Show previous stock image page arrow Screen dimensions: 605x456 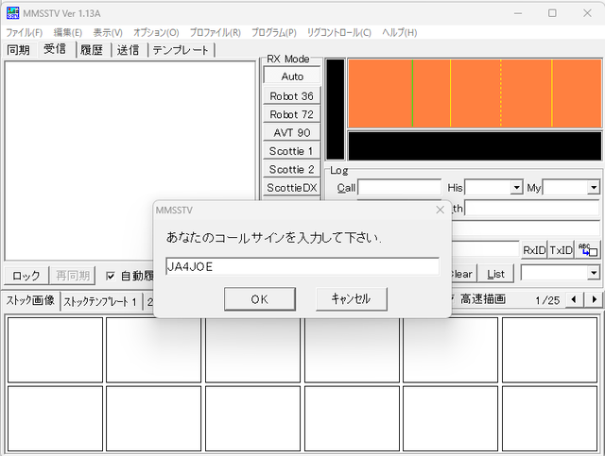pyautogui.click(x=574, y=299)
